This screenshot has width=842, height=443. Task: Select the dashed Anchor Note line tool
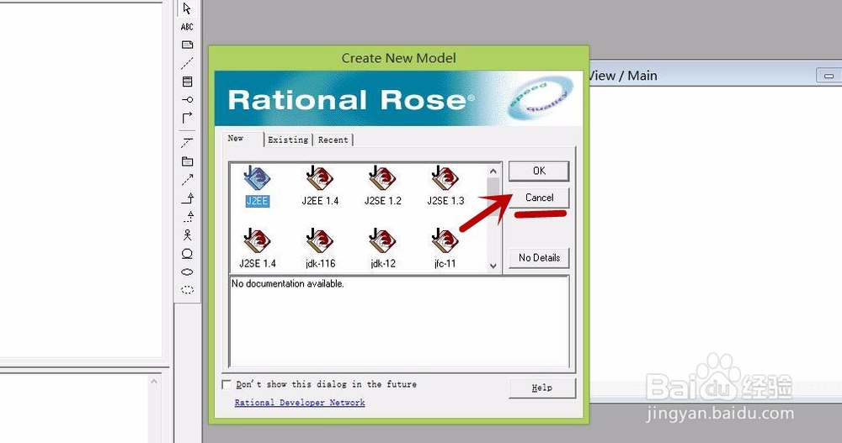click(x=187, y=63)
